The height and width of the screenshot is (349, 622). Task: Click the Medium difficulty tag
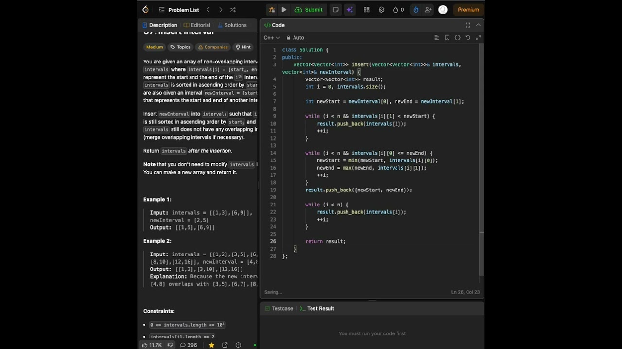(x=155, y=47)
